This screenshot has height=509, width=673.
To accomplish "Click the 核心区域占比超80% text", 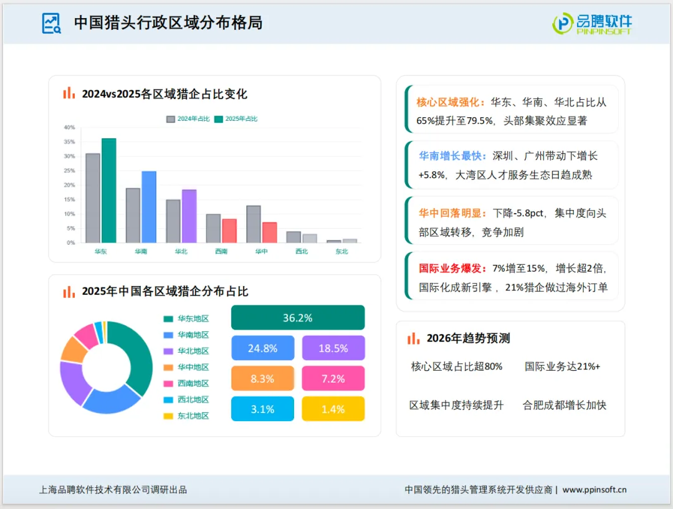I will pyautogui.click(x=457, y=366).
